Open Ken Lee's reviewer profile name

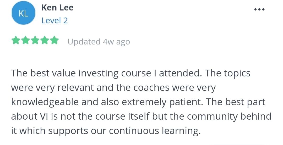click(x=57, y=8)
